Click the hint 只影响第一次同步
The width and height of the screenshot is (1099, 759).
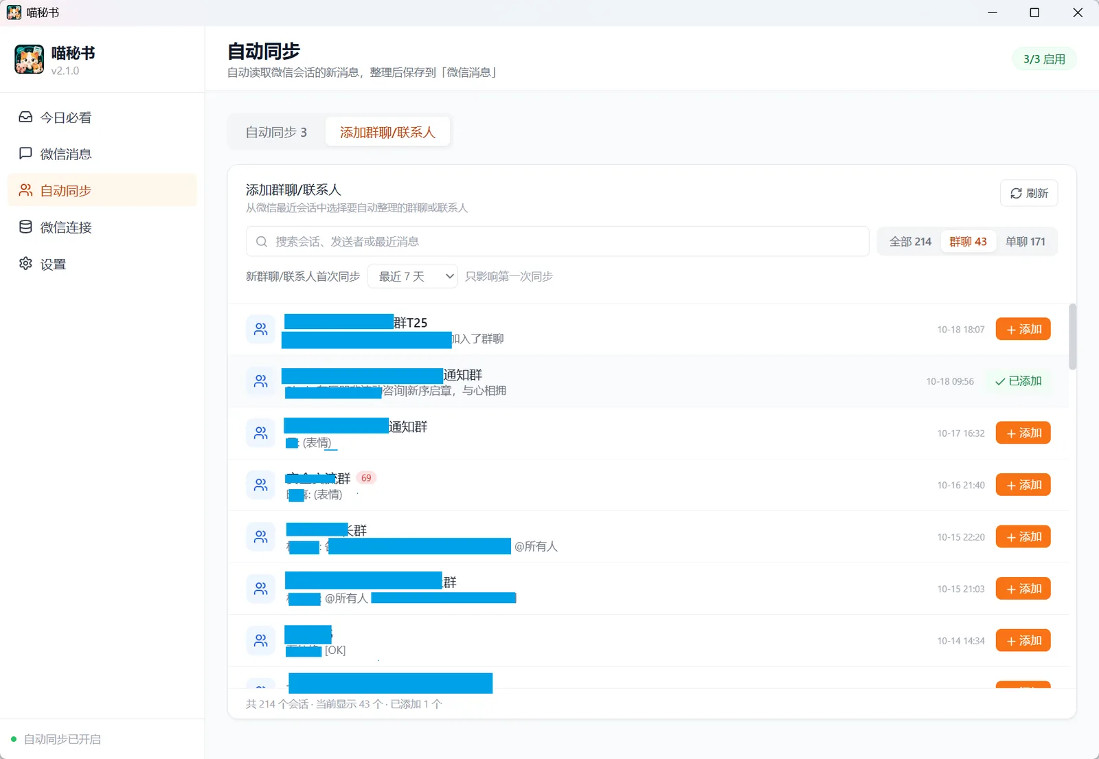click(509, 276)
